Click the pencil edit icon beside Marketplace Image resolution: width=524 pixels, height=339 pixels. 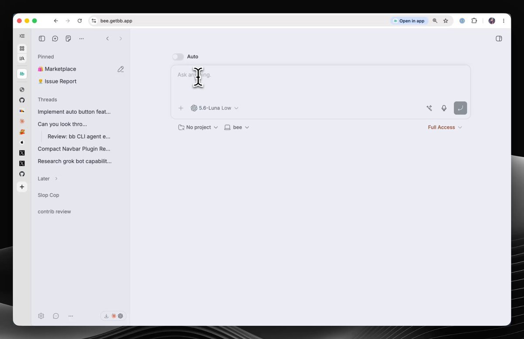point(121,69)
